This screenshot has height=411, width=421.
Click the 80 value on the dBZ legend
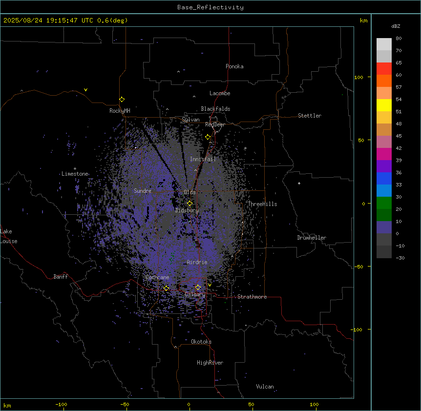pos(399,39)
